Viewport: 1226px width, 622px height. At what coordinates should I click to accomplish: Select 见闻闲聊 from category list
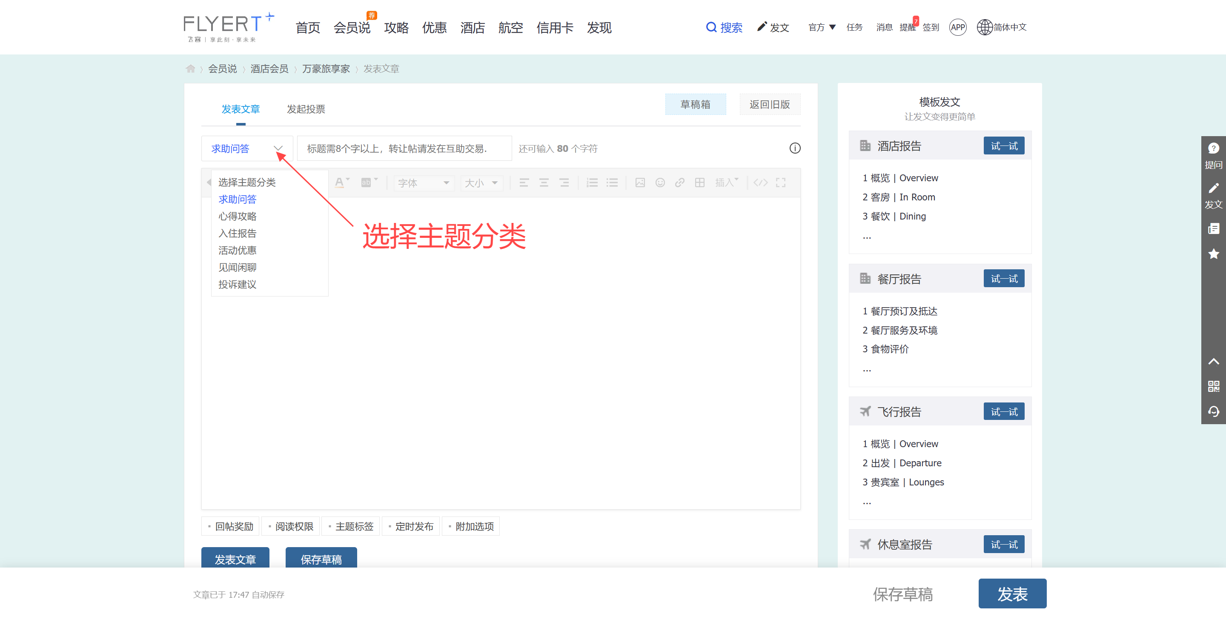[238, 268]
